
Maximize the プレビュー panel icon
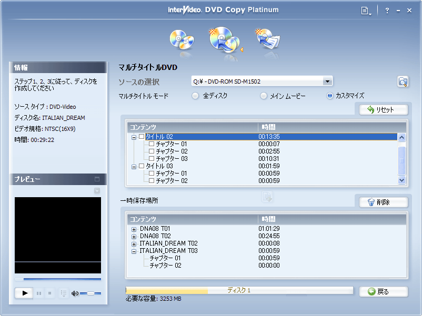pos(97,179)
